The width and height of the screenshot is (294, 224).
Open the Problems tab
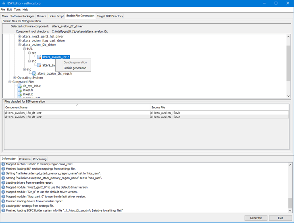[x=25, y=159]
